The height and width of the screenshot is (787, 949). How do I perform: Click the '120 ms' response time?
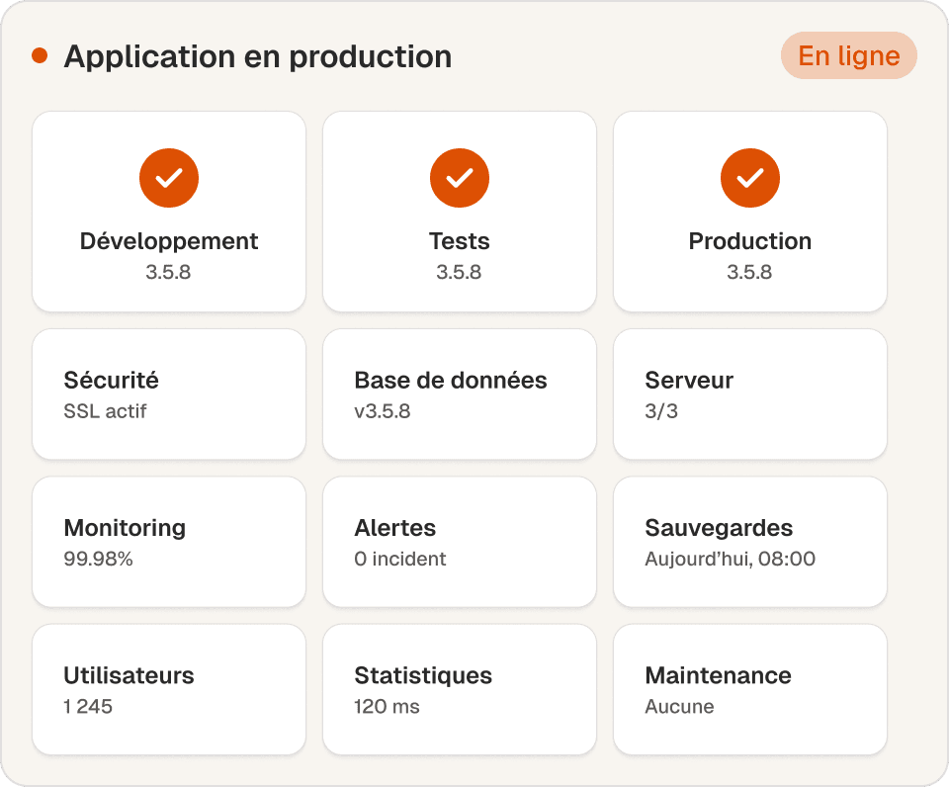pos(387,707)
